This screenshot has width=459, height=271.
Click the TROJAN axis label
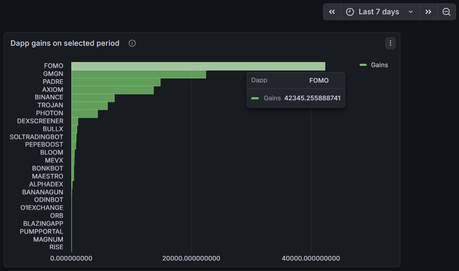click(50, 105)
